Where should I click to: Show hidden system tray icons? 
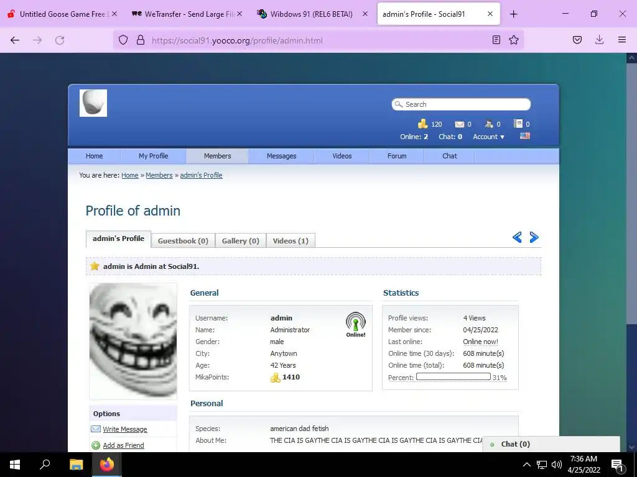click(x=526, y=465)
